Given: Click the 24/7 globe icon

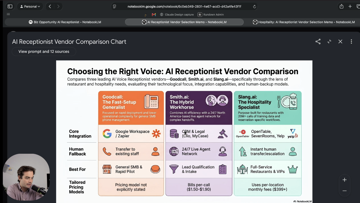Looking at the screenshot, I should [174, 151].
